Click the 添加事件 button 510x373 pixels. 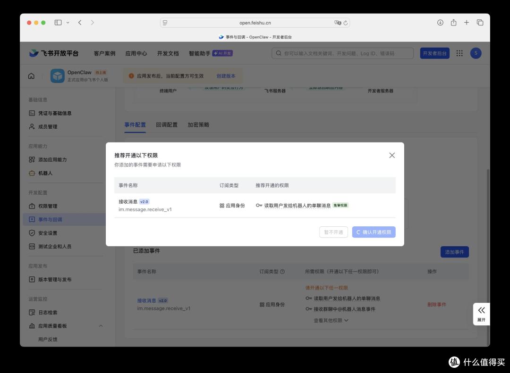coord(454,252)
